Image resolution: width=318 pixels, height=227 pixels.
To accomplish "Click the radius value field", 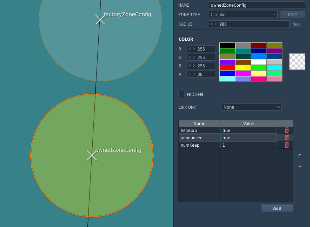I will [x=249, y=24].
